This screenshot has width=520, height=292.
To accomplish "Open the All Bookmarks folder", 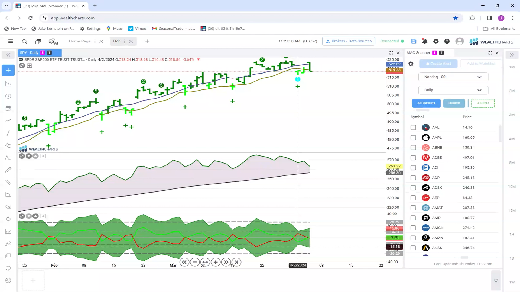I will click(x=499, y=29).
